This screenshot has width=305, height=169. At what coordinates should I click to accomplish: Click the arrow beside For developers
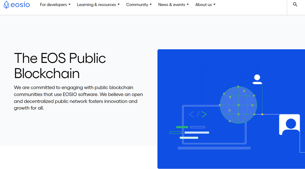click(69, 4)
